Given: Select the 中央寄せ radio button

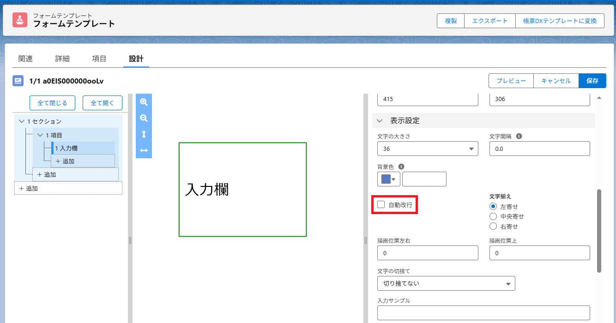Looking at the screenshot, I should tap(493, 216).
